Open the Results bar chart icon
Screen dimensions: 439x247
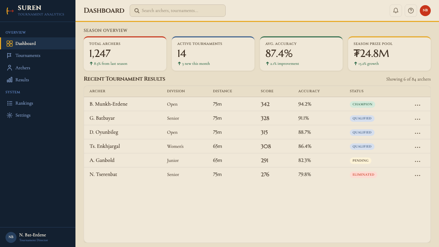pyautogui.click(x=10, y=80)
